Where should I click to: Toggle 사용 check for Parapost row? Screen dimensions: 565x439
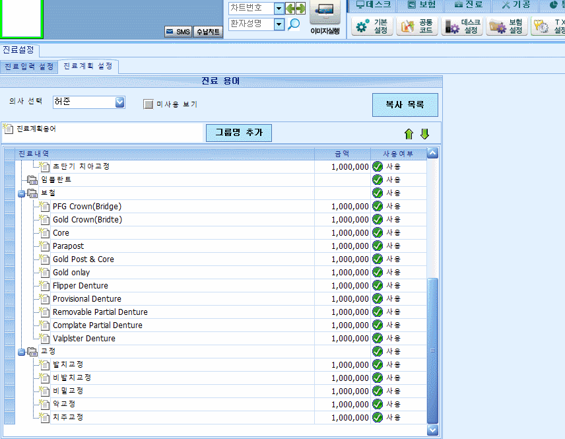pyautogui.click(x=378, y=246)
